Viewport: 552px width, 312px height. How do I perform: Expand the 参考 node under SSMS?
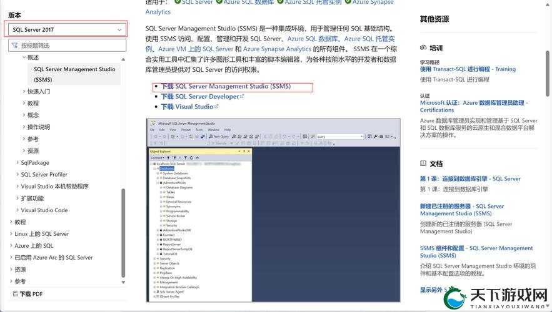24,139
